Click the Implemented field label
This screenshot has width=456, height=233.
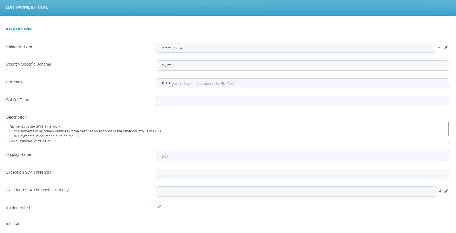coord(18,208)
